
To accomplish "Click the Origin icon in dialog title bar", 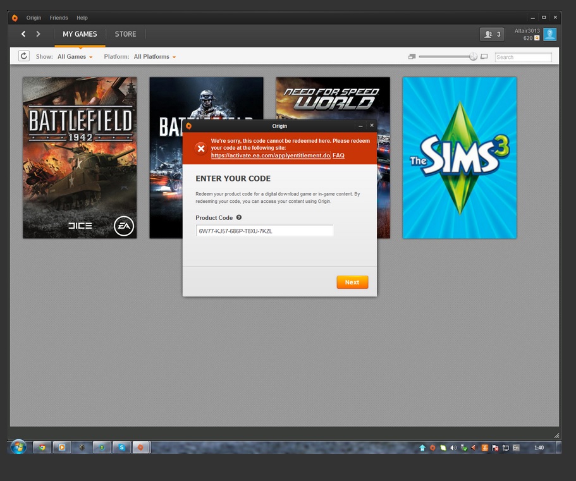I will click(x=189, y=126).
